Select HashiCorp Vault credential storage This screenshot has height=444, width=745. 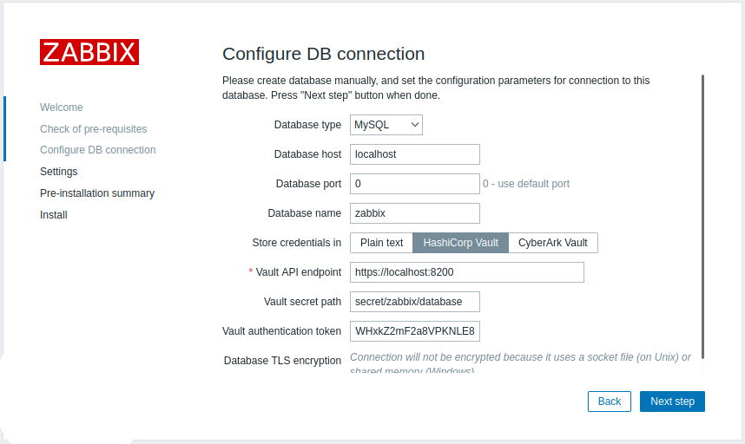coord(460,243)
